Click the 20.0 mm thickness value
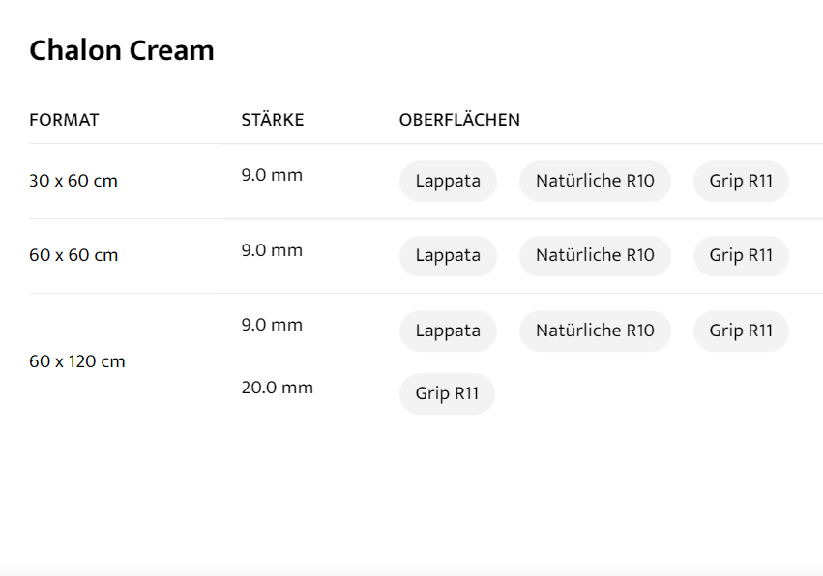Image resolution: width=823 pixels, height=576 pixels. (x=278, y=388)
